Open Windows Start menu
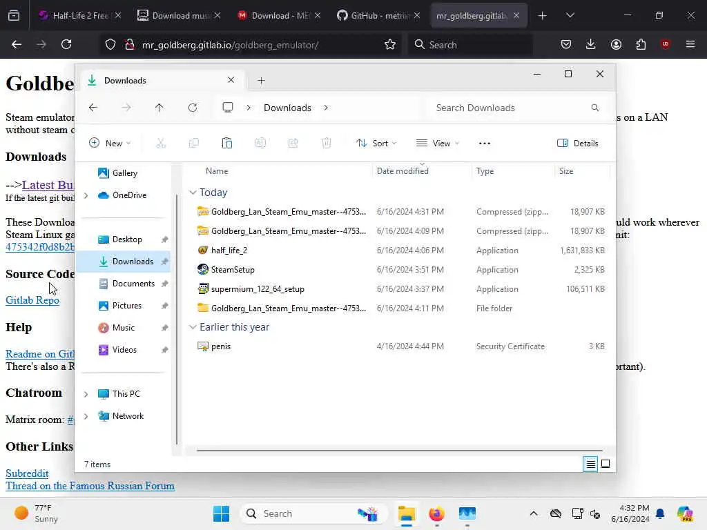This screenshot has width=707, height=530. (221, 513)
